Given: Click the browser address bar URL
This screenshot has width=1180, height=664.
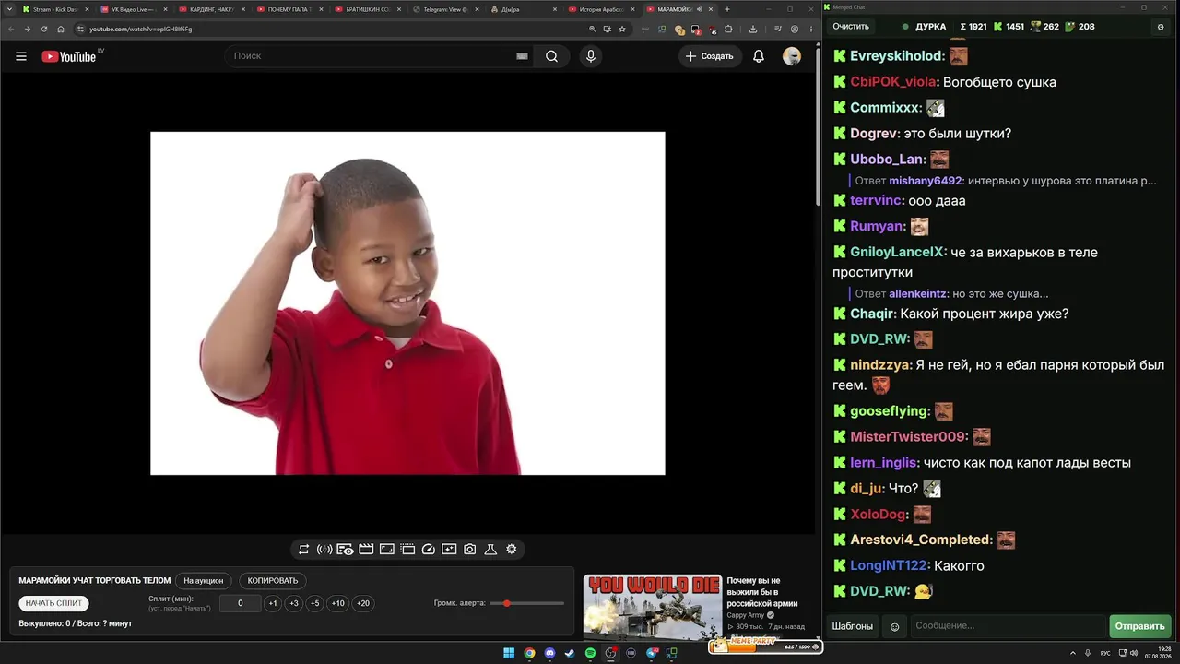Looking at the screenshot, I should [x=140, y=29].
